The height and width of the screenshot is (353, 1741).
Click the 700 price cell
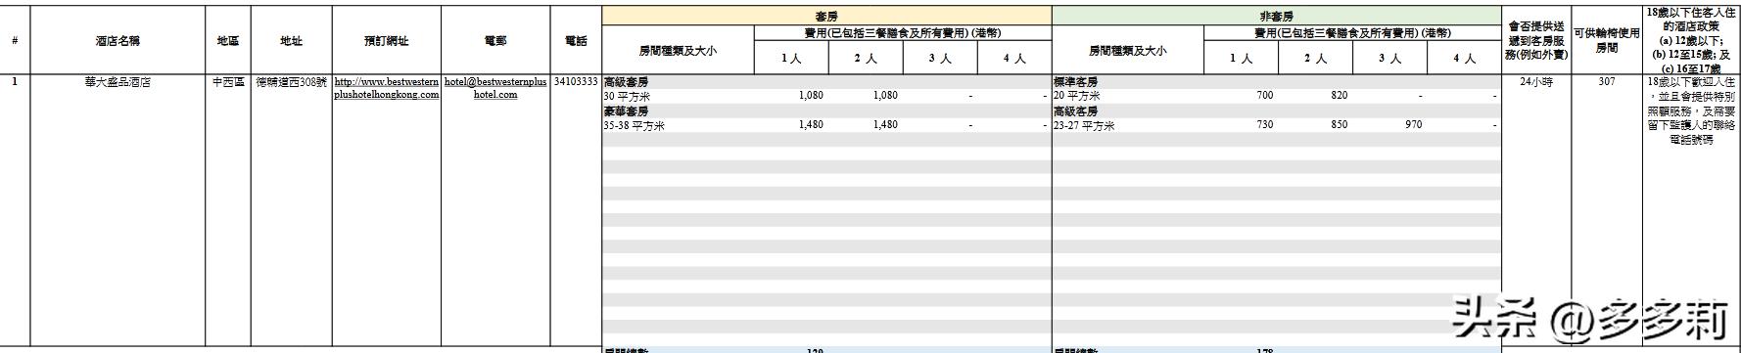click(1264, 96)
